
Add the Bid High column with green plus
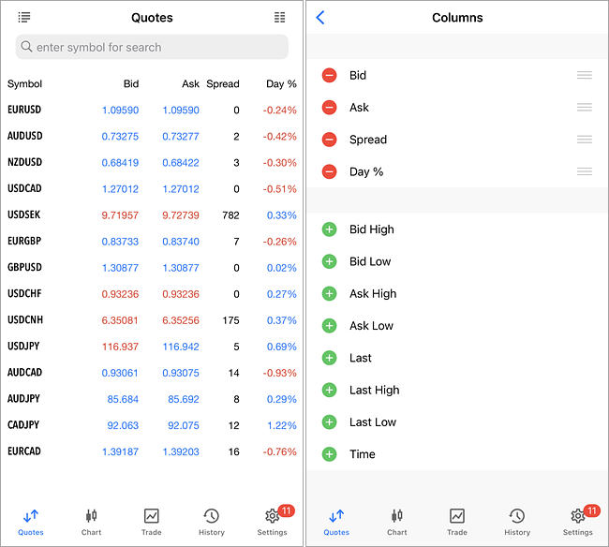coord(329,229)
